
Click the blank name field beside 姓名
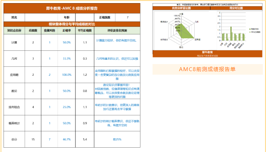(41, 18)
